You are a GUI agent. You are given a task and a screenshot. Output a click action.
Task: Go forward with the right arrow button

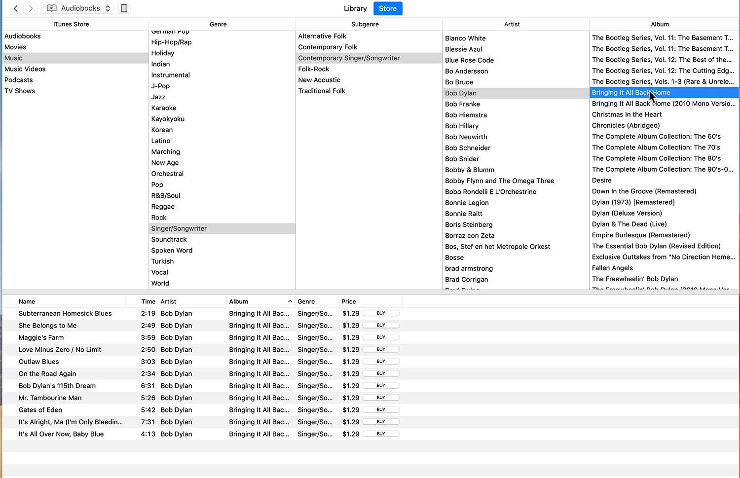[x=30, y=8]
